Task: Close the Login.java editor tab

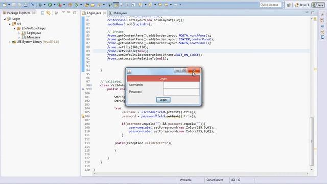Action: pos(104,13)
